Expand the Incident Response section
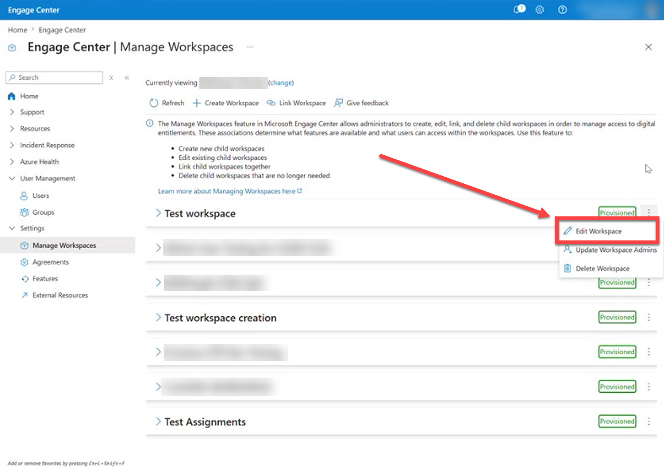Screen dimensions: 664x467 [12, 145]
